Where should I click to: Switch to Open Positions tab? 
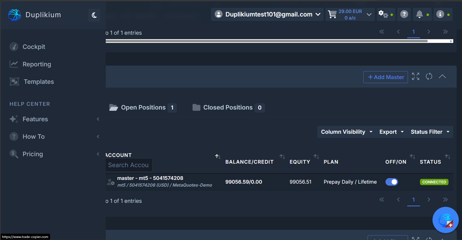point(143,108)
